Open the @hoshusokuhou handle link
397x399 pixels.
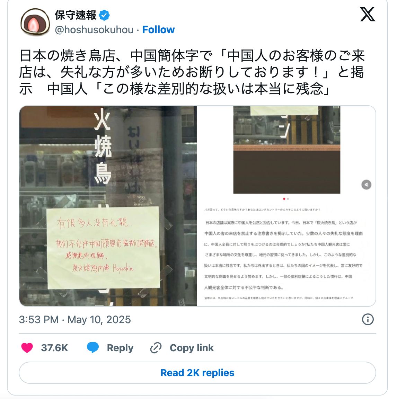94,30
